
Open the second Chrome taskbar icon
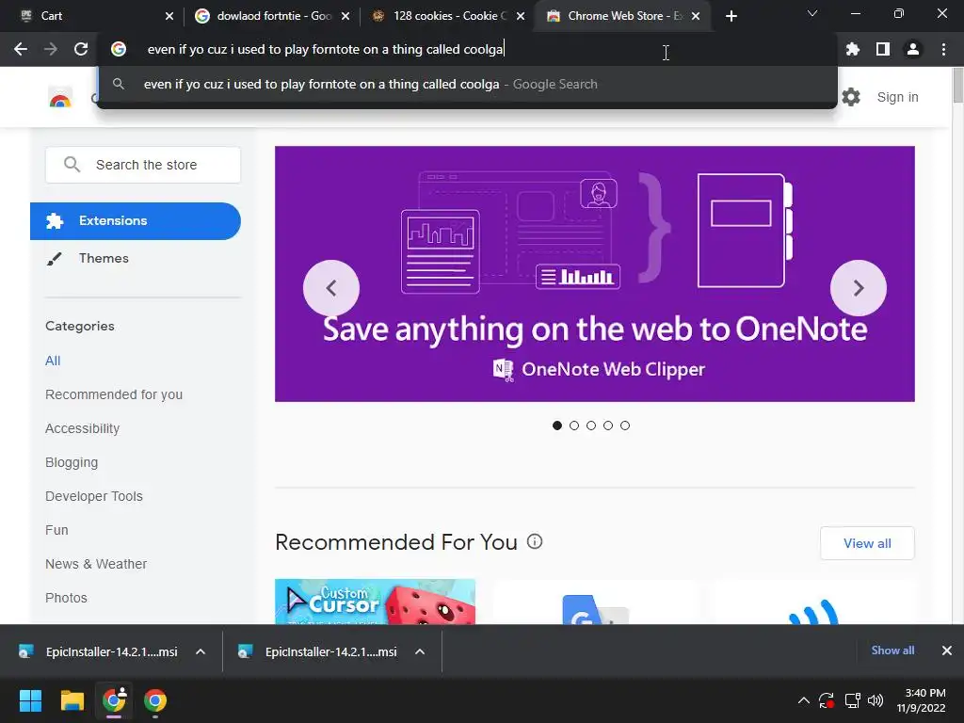point(155,700)
